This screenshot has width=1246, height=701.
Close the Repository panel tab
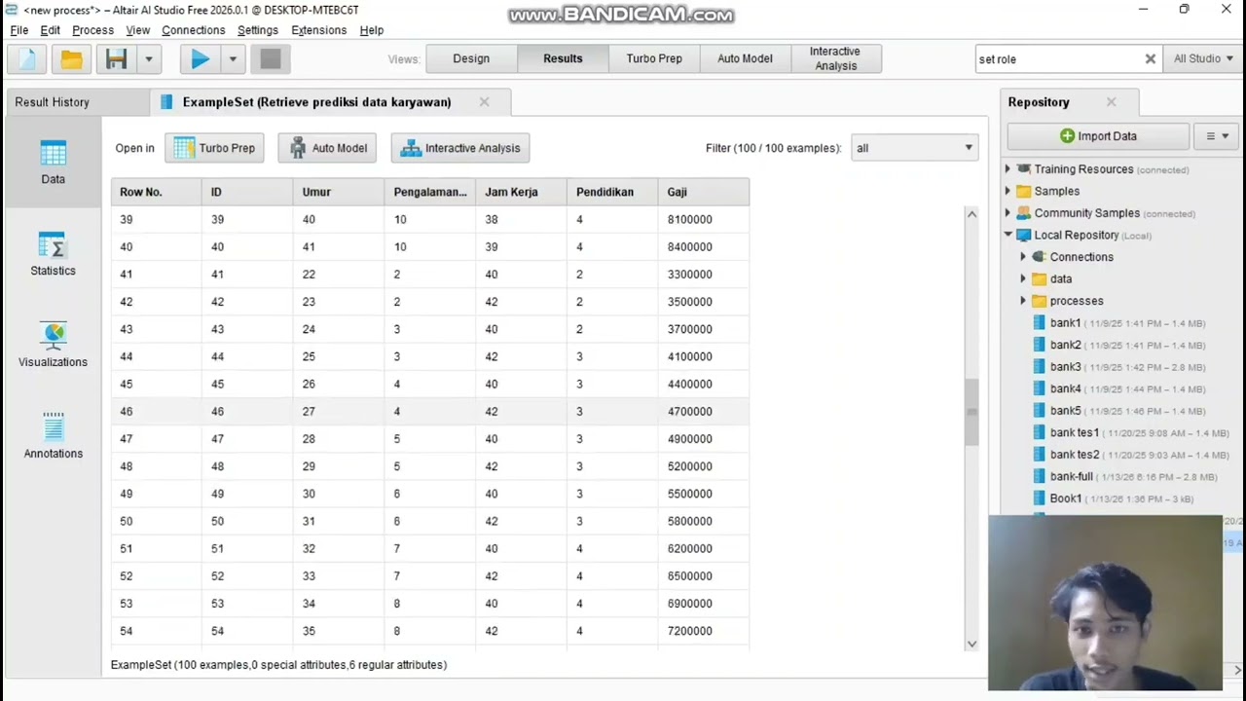click(1111, 102)
